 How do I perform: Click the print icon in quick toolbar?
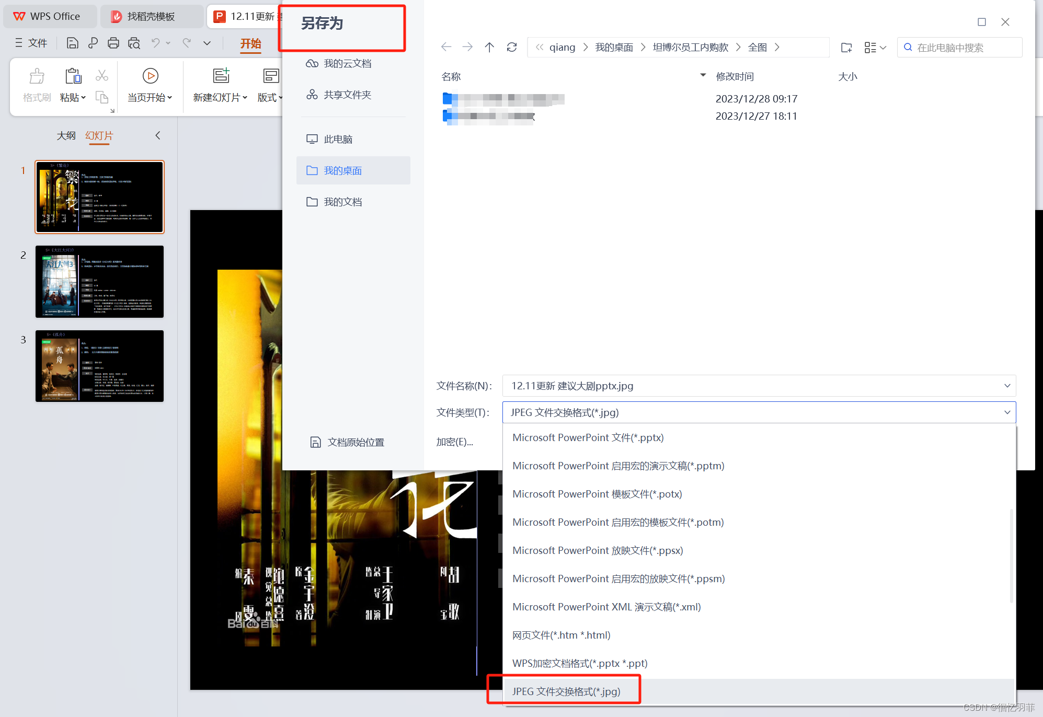pos(113,43)
